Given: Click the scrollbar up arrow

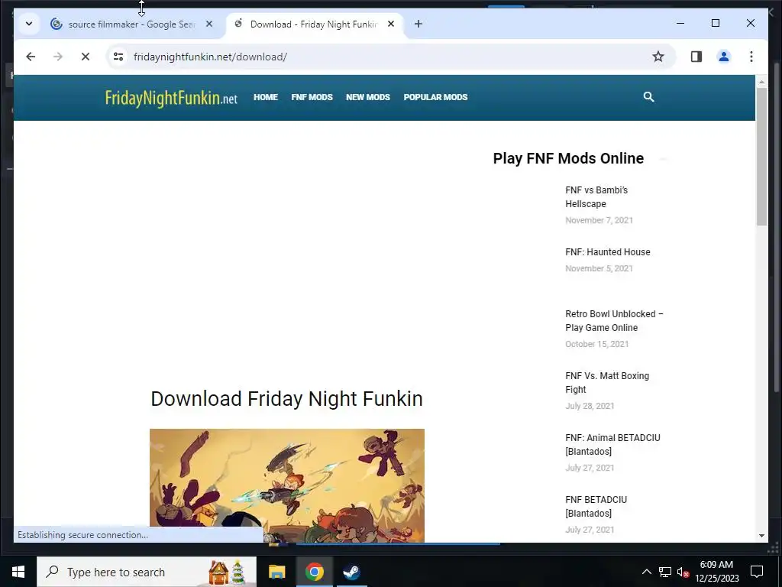Looking at the screenshot, I should 761,81.
